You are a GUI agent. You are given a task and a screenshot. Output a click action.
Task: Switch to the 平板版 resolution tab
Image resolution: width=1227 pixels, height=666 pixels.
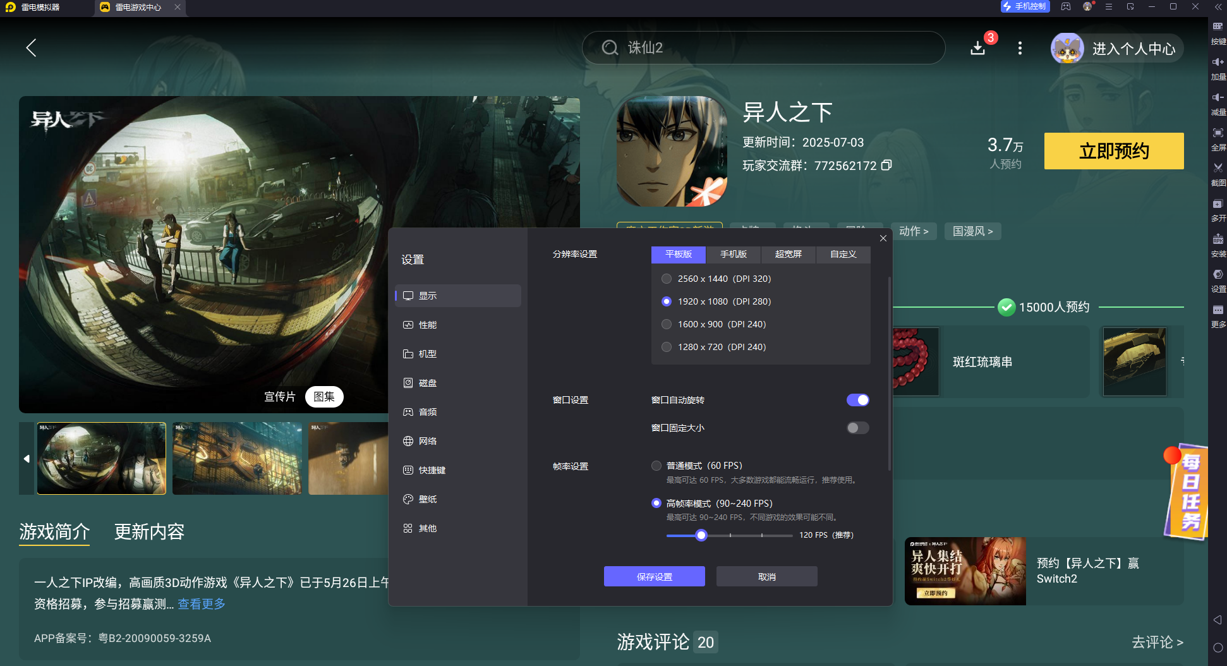tap(679, 254)
